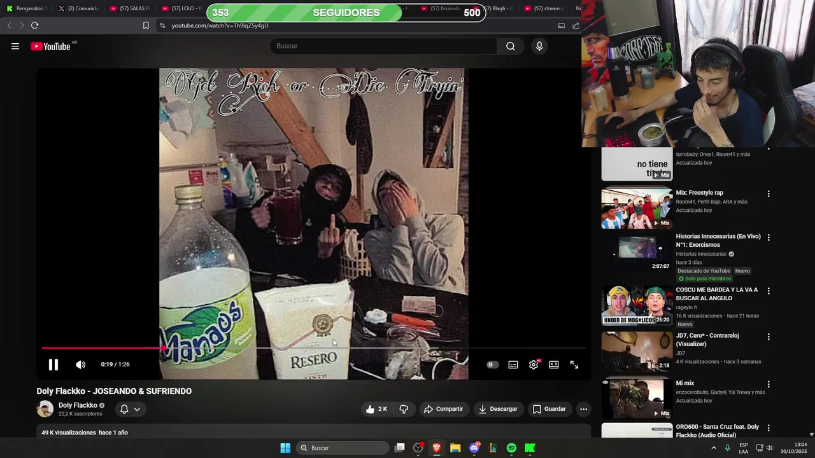Image resolution: width=815 pixels, height=458 pixels.
Task: Open options menu for Historias Innecesarias video
Action: 769,237
